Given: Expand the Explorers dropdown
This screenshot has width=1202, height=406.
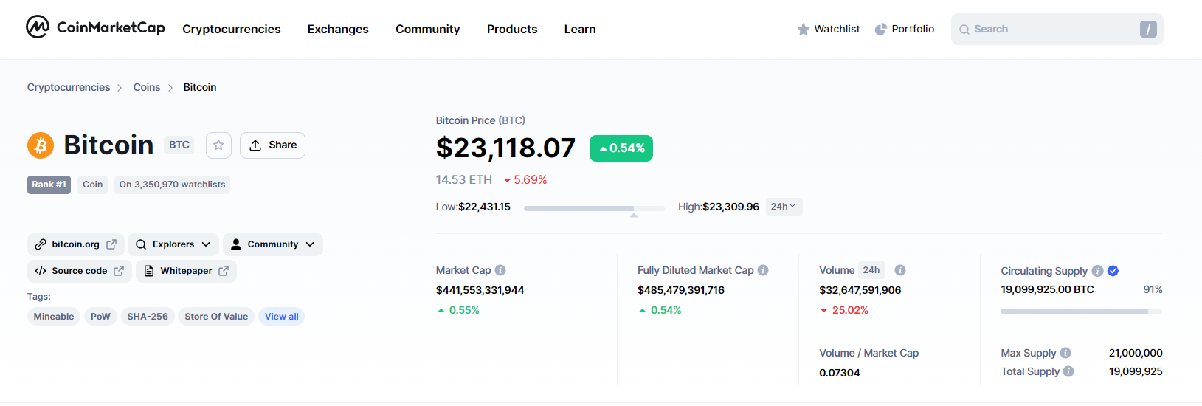Looking at the screenshot, I should click(x=173, y=244).
